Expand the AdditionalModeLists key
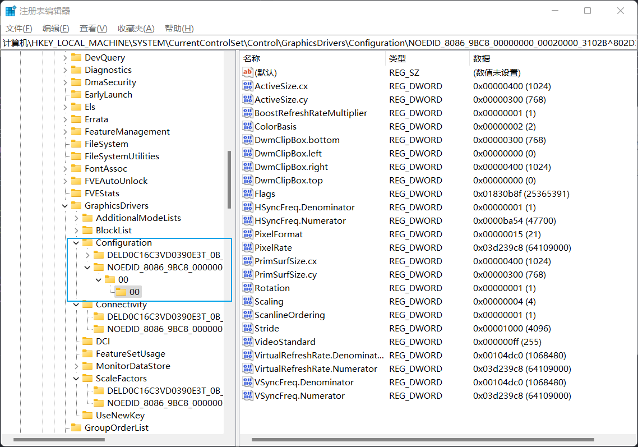 (76, 218)
